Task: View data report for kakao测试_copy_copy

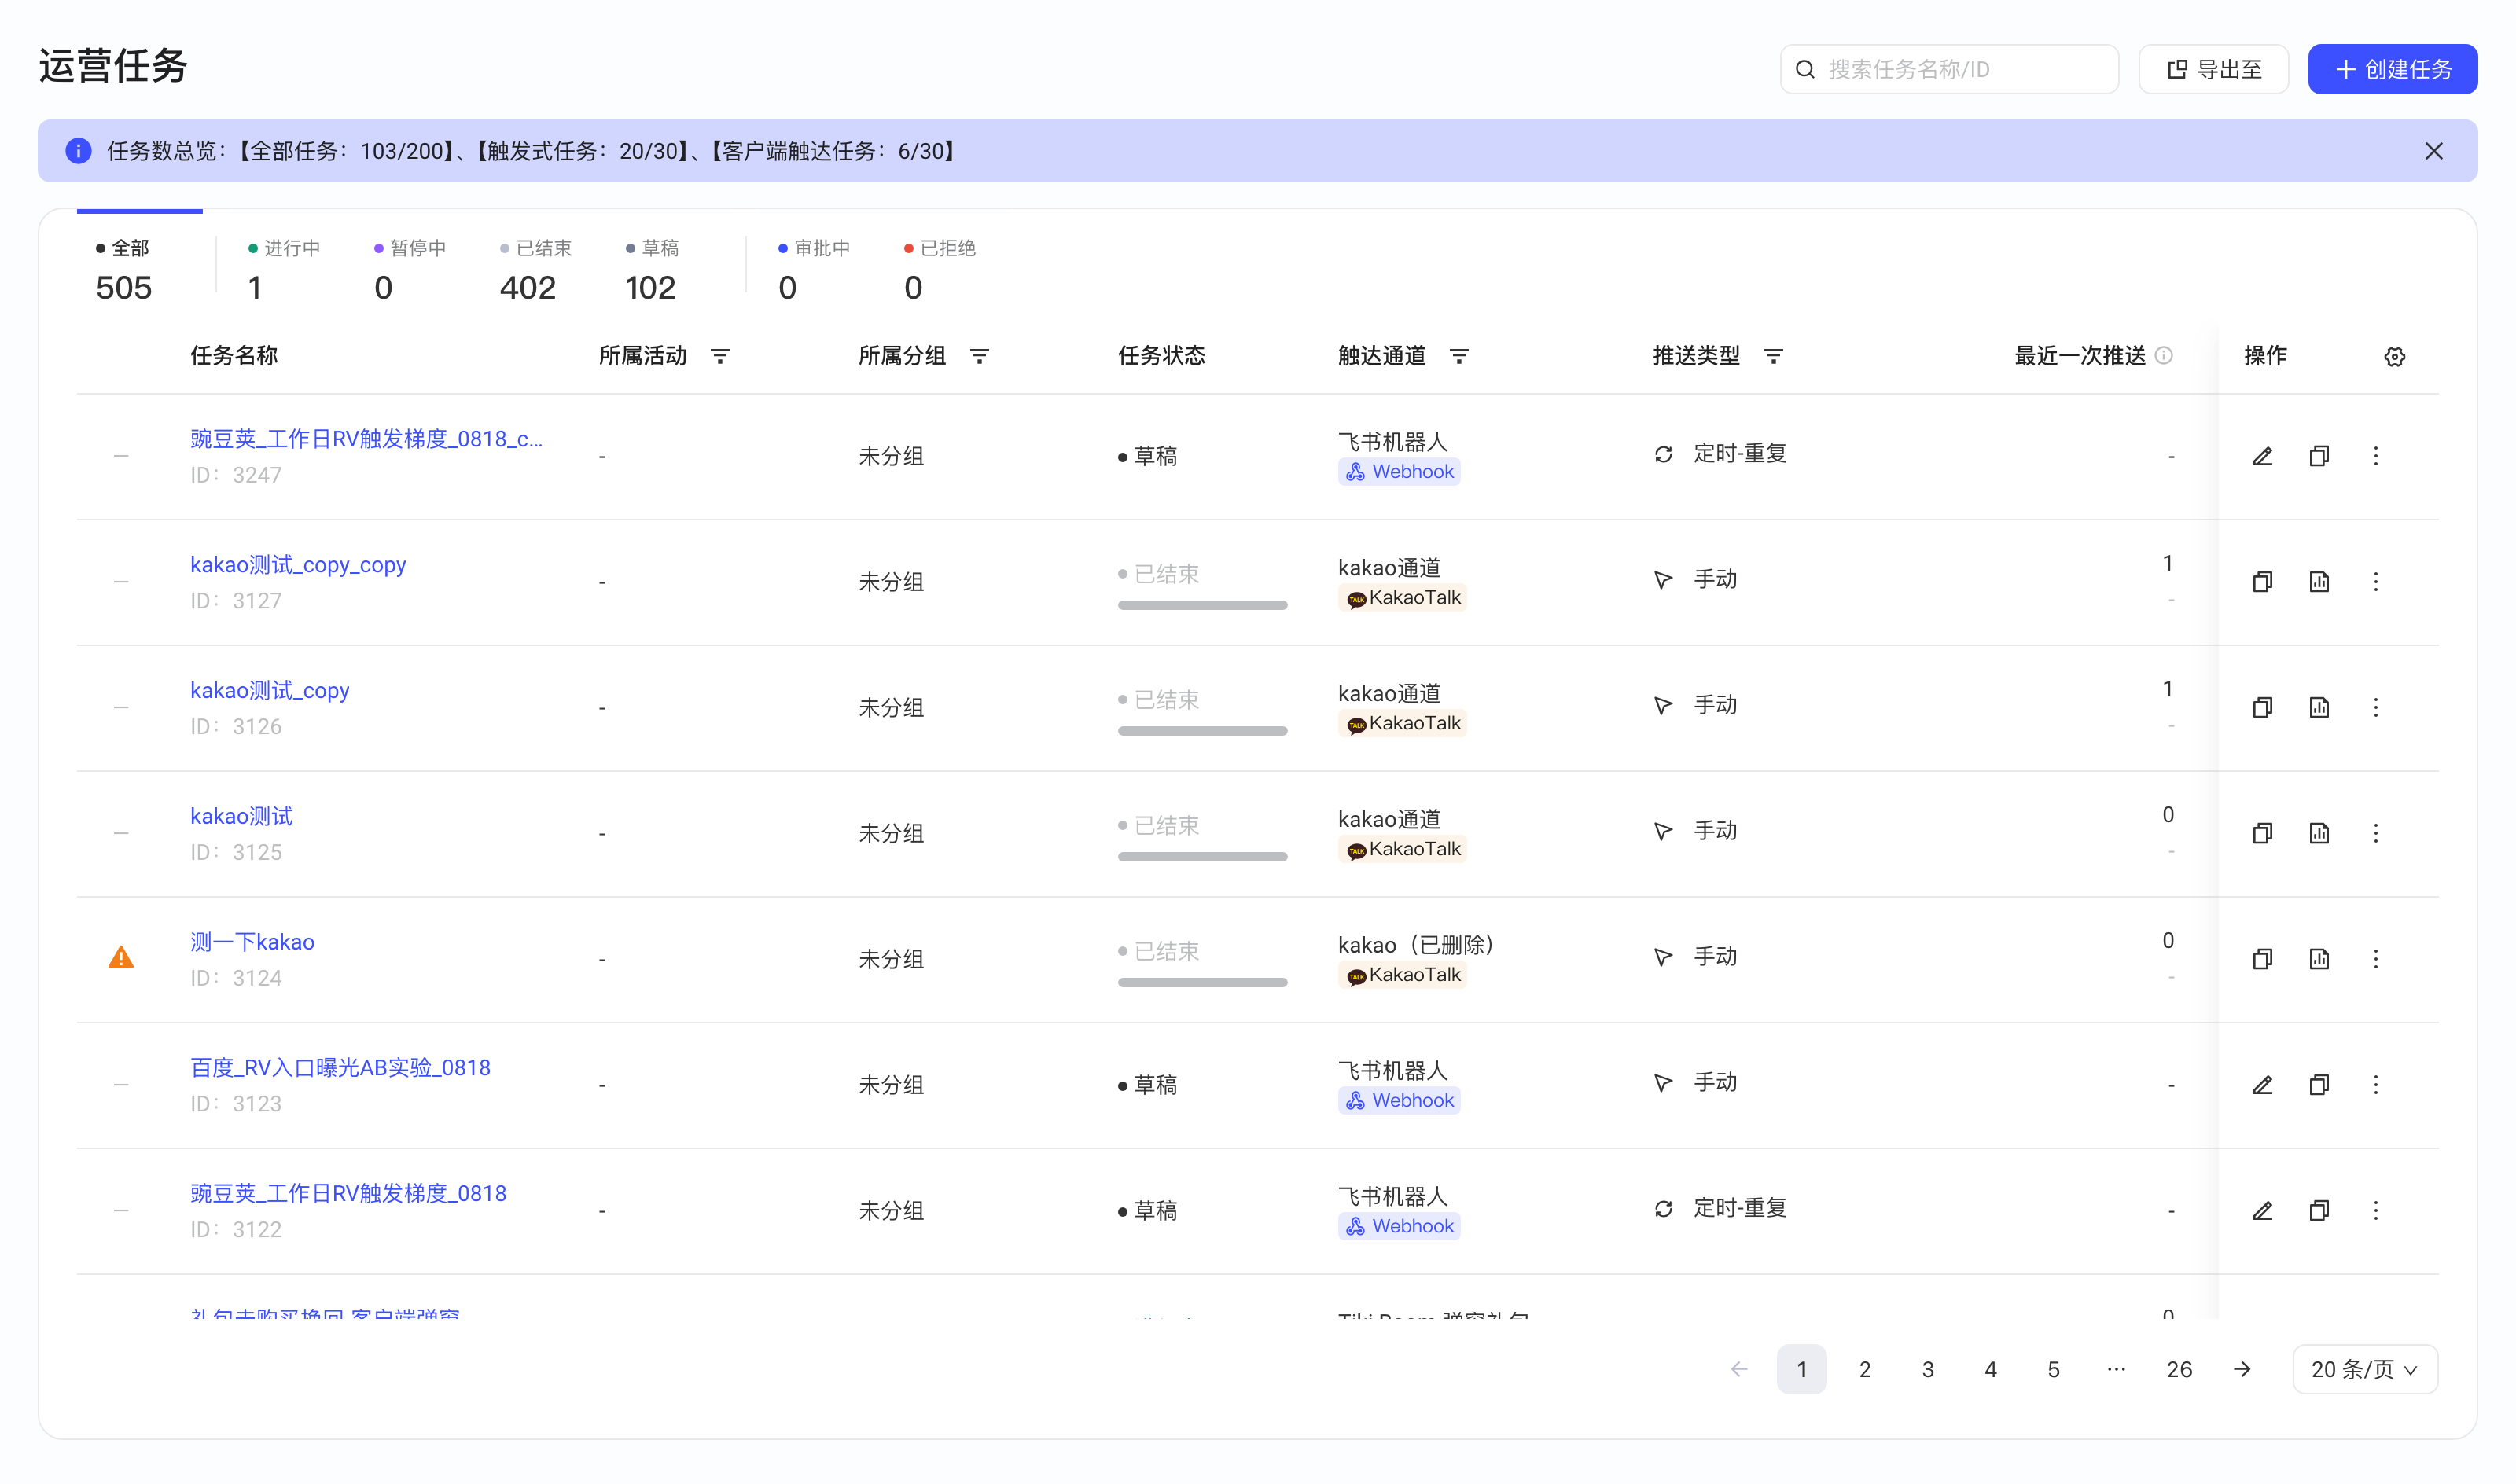Action: pos(2319,582)
